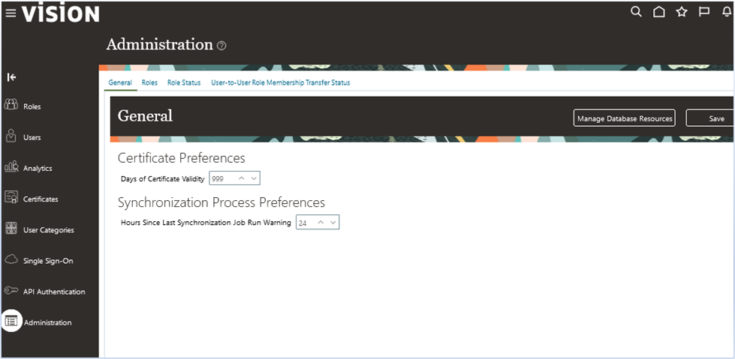Open Administration sidebar label
Screen dimensions: 735x359
48,322
